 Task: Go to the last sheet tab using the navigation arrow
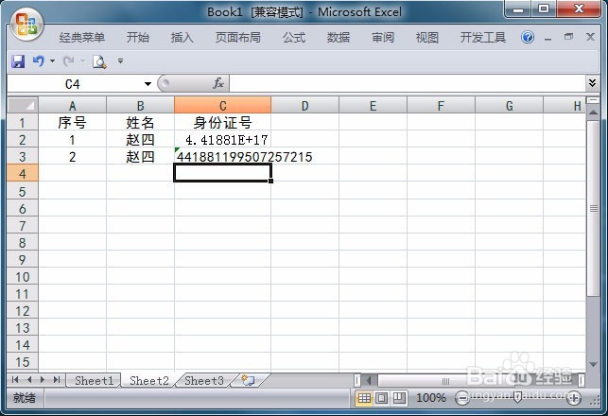(x=57, y=379)
